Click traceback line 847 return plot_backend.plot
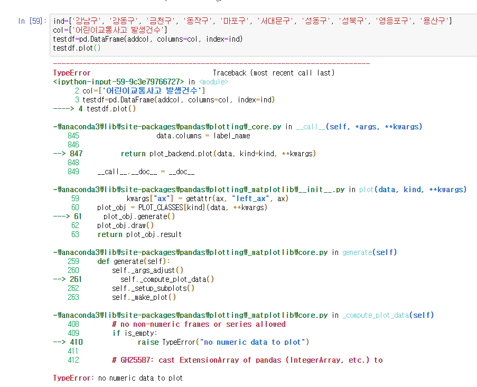 coord(184,154)
